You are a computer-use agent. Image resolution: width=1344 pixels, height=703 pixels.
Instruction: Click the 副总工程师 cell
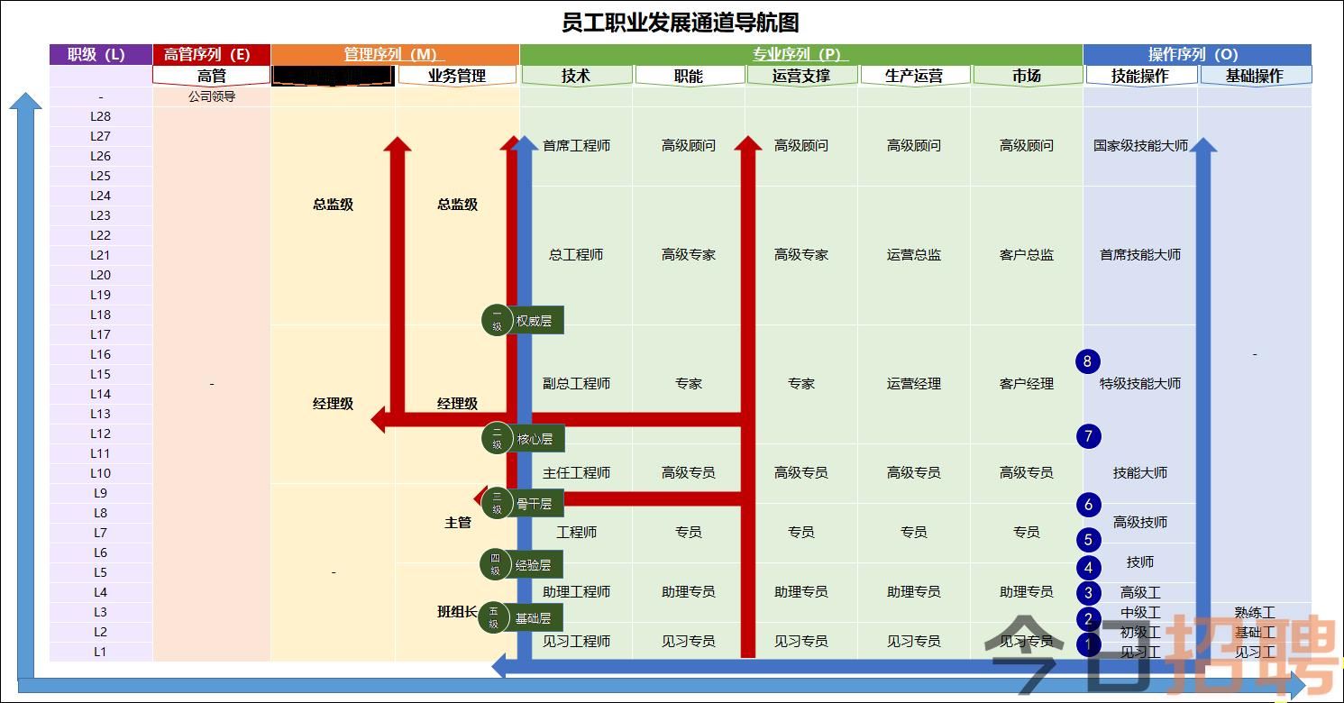click(x=577, y=384)
